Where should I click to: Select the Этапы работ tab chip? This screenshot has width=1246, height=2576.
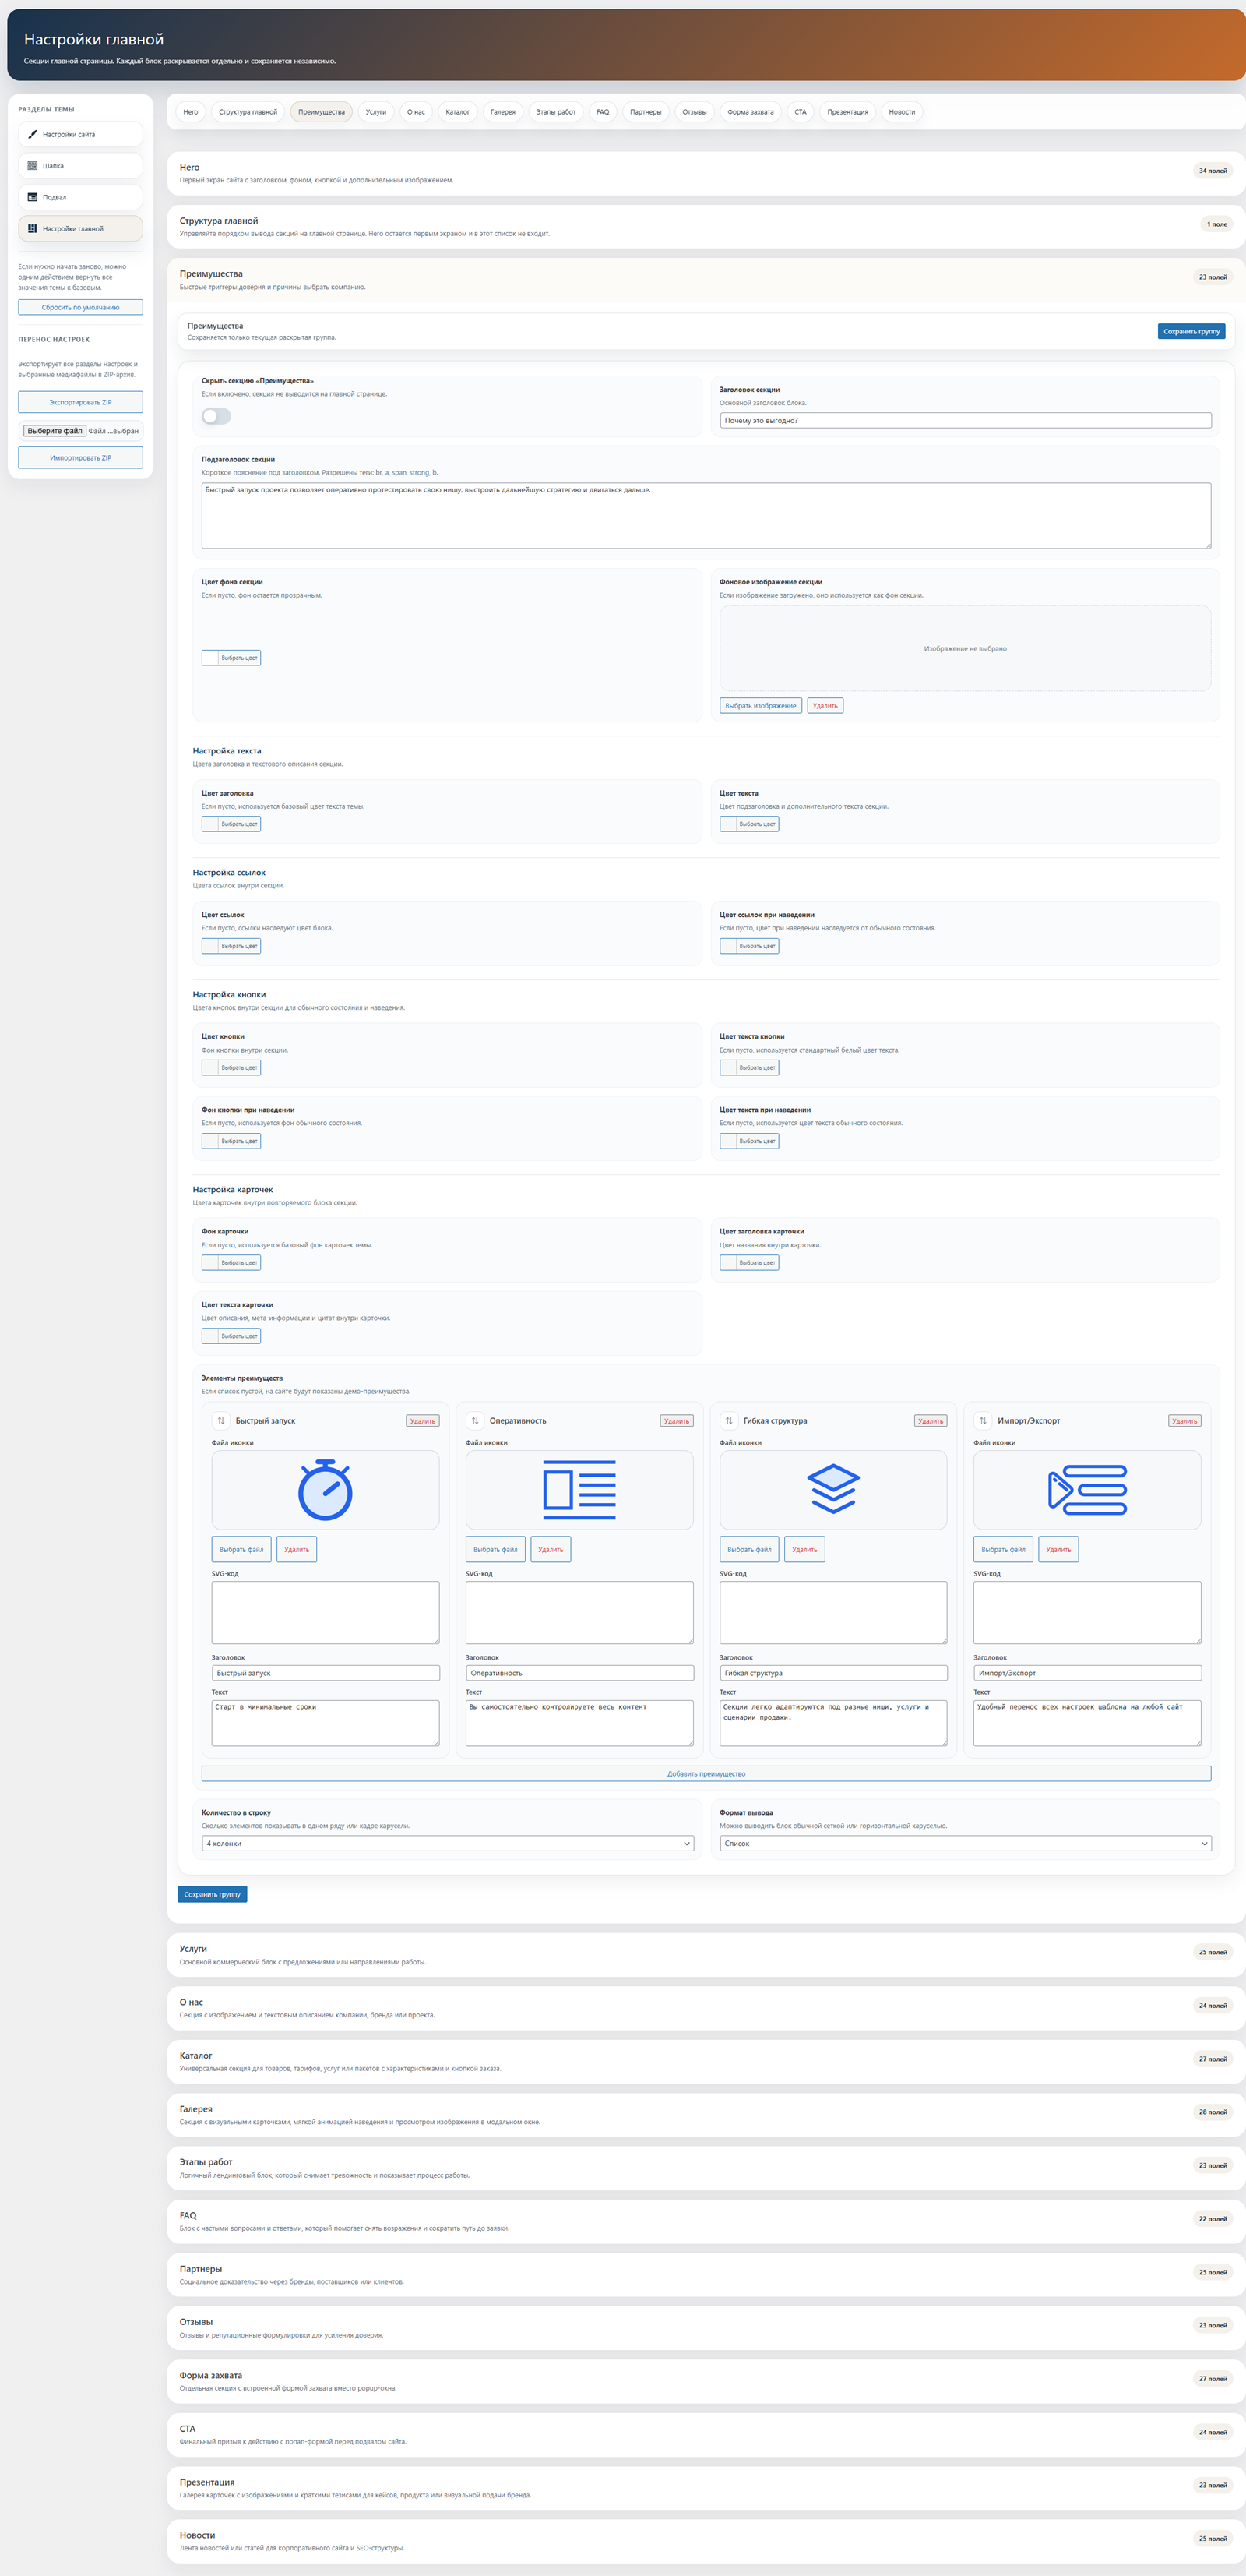555,112
